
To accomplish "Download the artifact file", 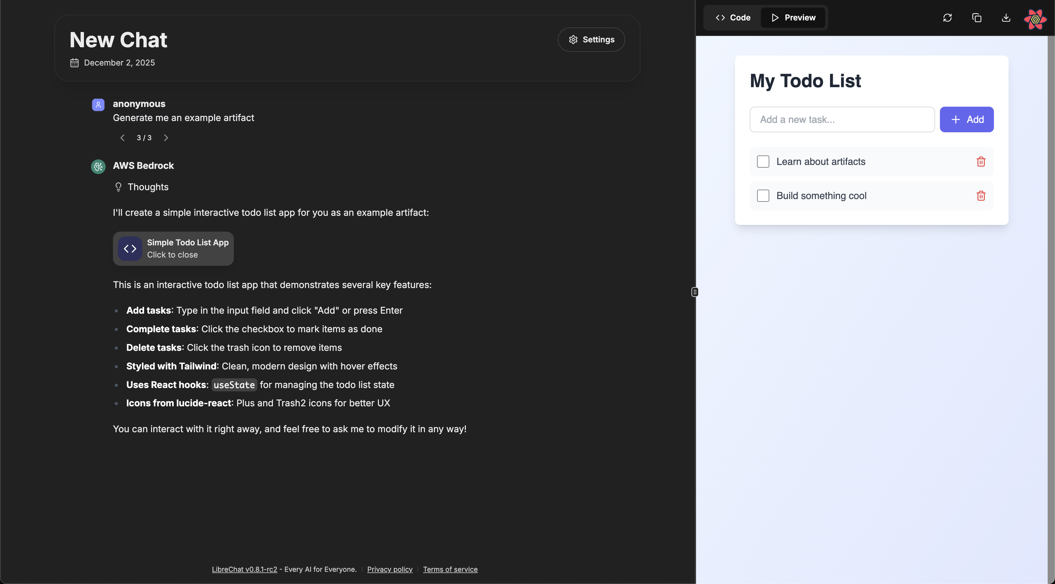I will 1006,18.
